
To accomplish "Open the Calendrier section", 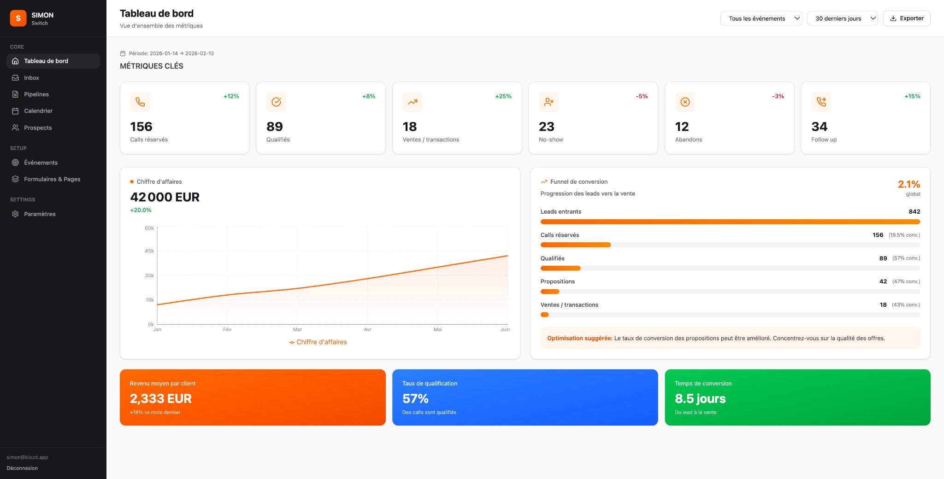I will 38,111.
